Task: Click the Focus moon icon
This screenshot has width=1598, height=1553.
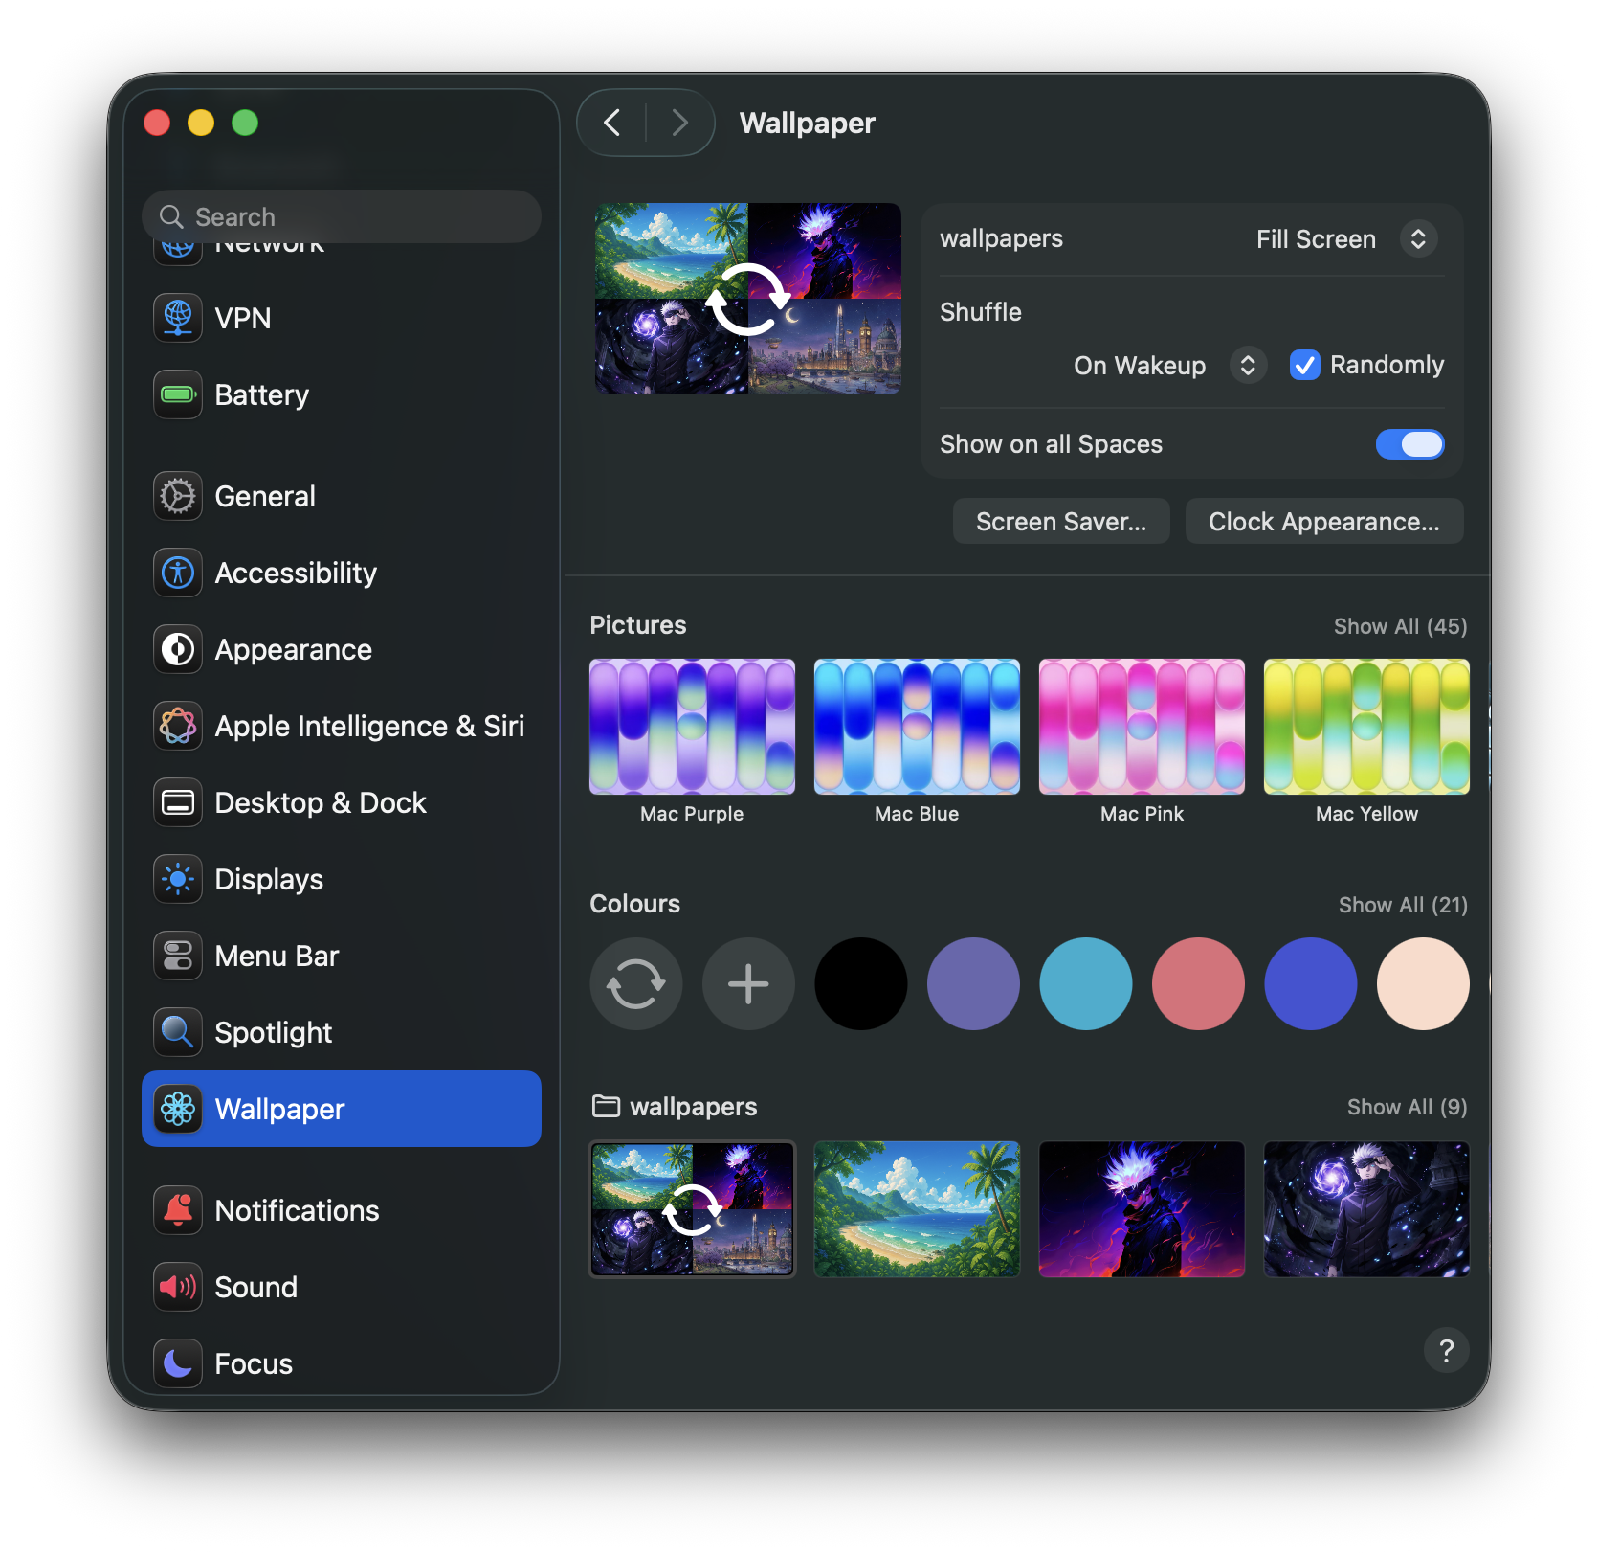Action: [178, 1363]
